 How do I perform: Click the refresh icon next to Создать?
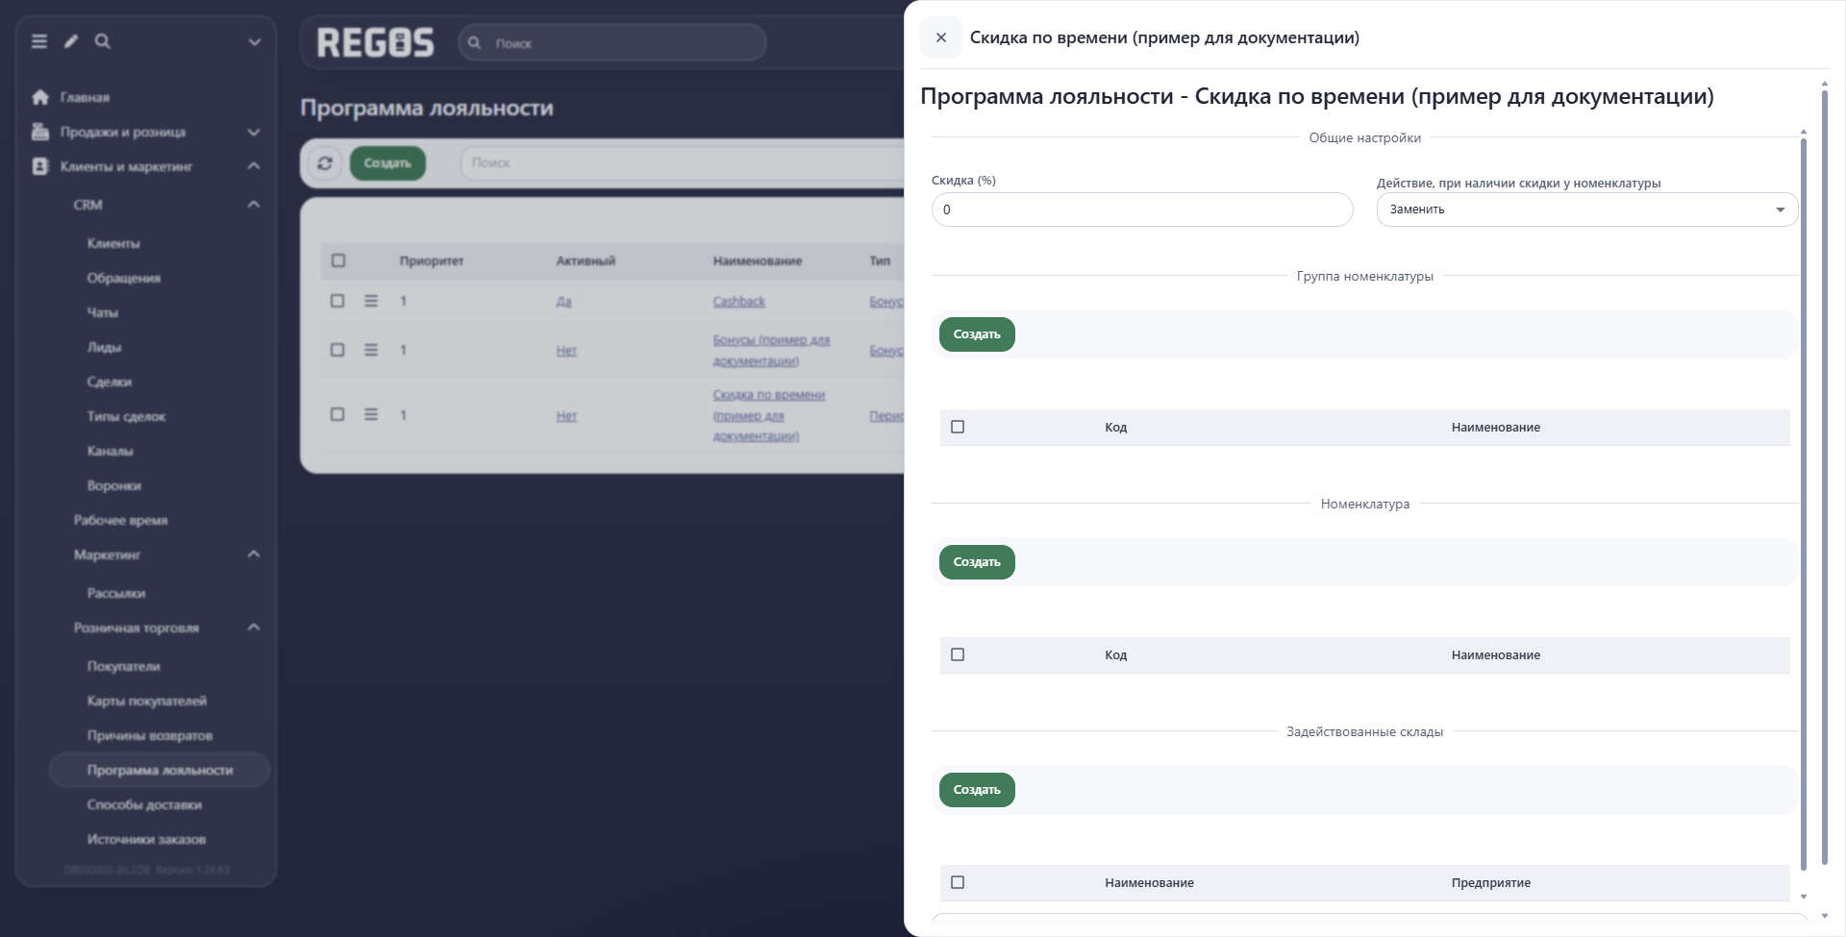pos(325,163)
